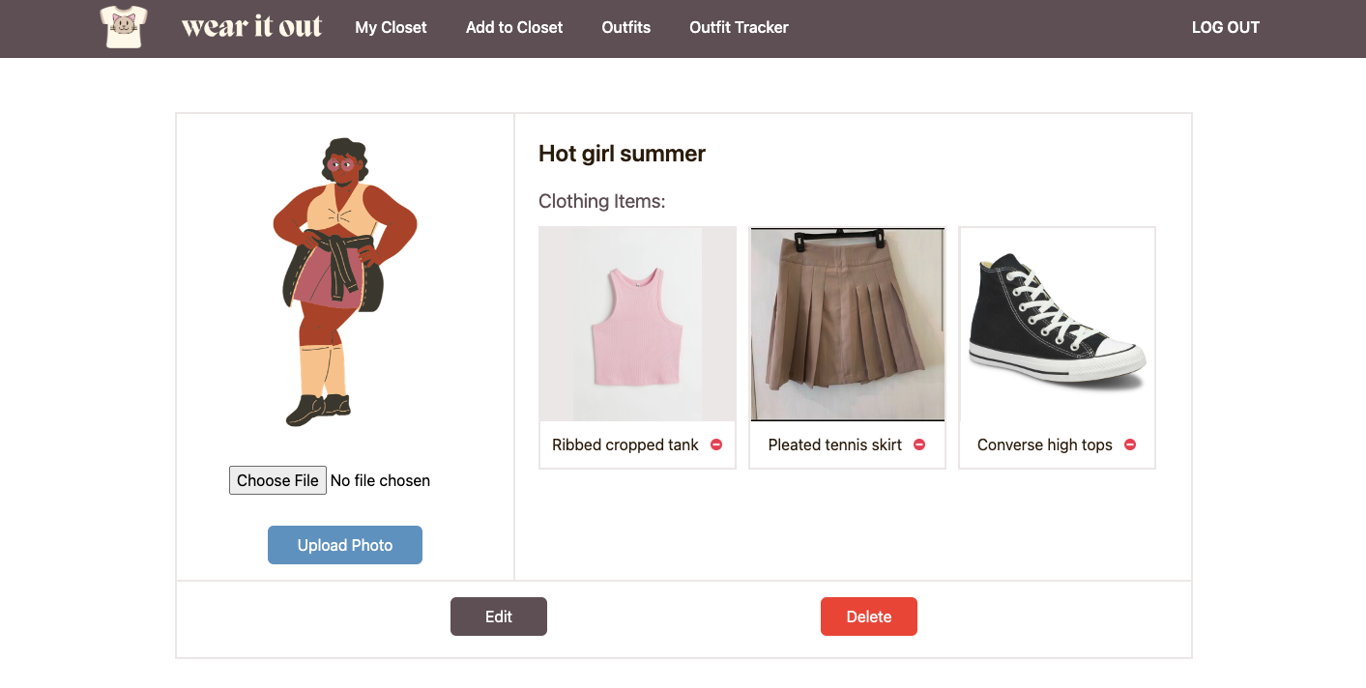Delete the Hot girl summer outfit

tap(868, 616)
